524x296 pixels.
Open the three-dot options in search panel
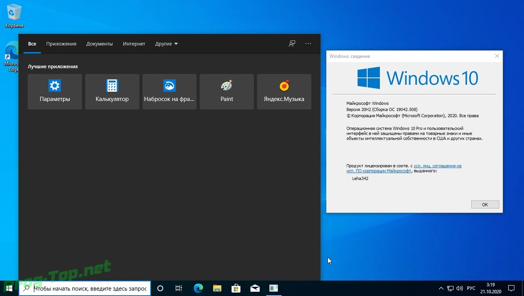click(x=308, y=44)
